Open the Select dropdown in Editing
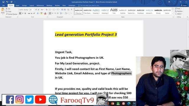Image resolution: width=189 pixels, height=106 pixels. (x=179, y=14)
